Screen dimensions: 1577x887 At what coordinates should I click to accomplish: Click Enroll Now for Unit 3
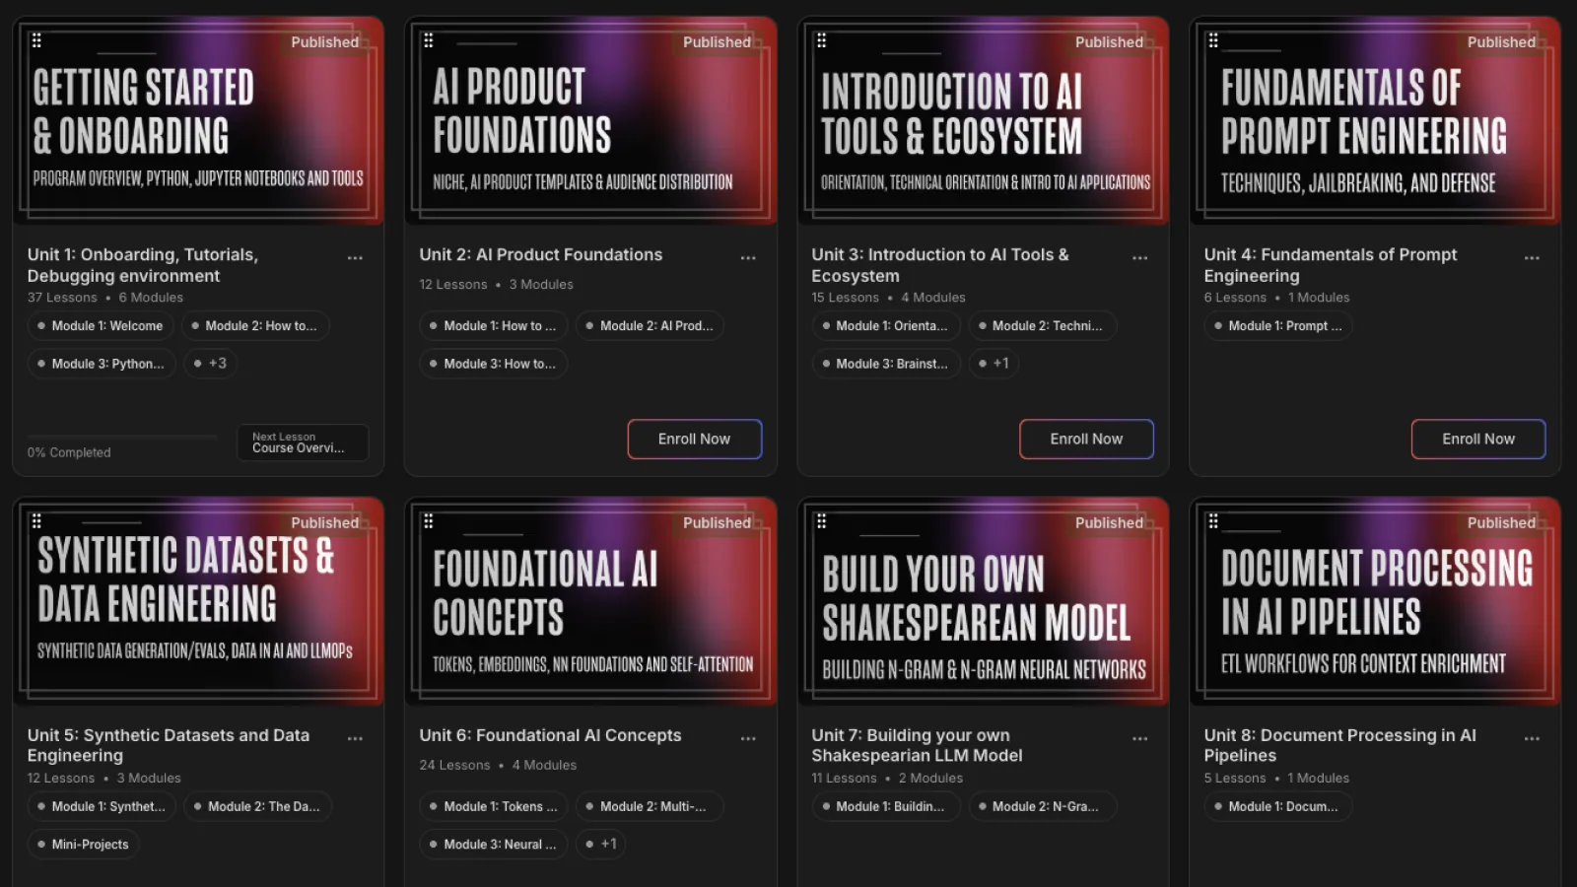click(1086, 440)
